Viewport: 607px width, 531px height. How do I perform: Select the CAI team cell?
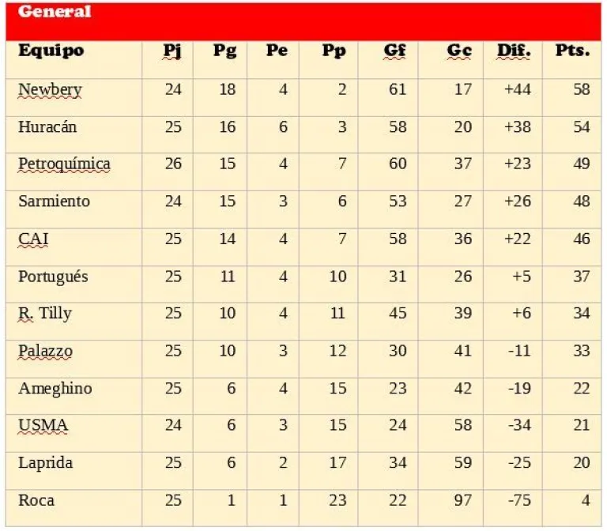[x=33, y=239]
